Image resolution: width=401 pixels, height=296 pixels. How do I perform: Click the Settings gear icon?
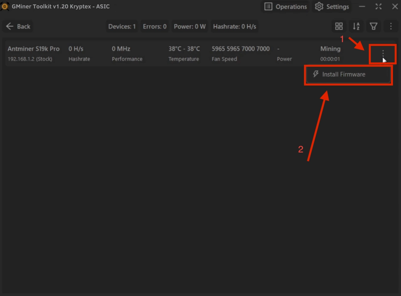tap(319, 7)
